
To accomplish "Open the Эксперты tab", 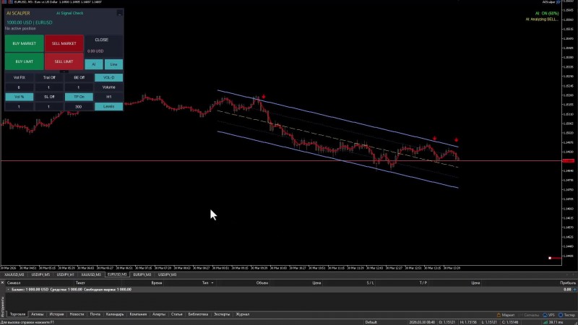I will (x=222, y=315).
